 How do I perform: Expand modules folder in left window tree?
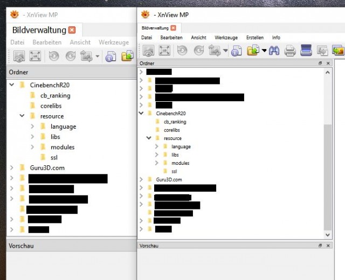(x=32, y=147)
